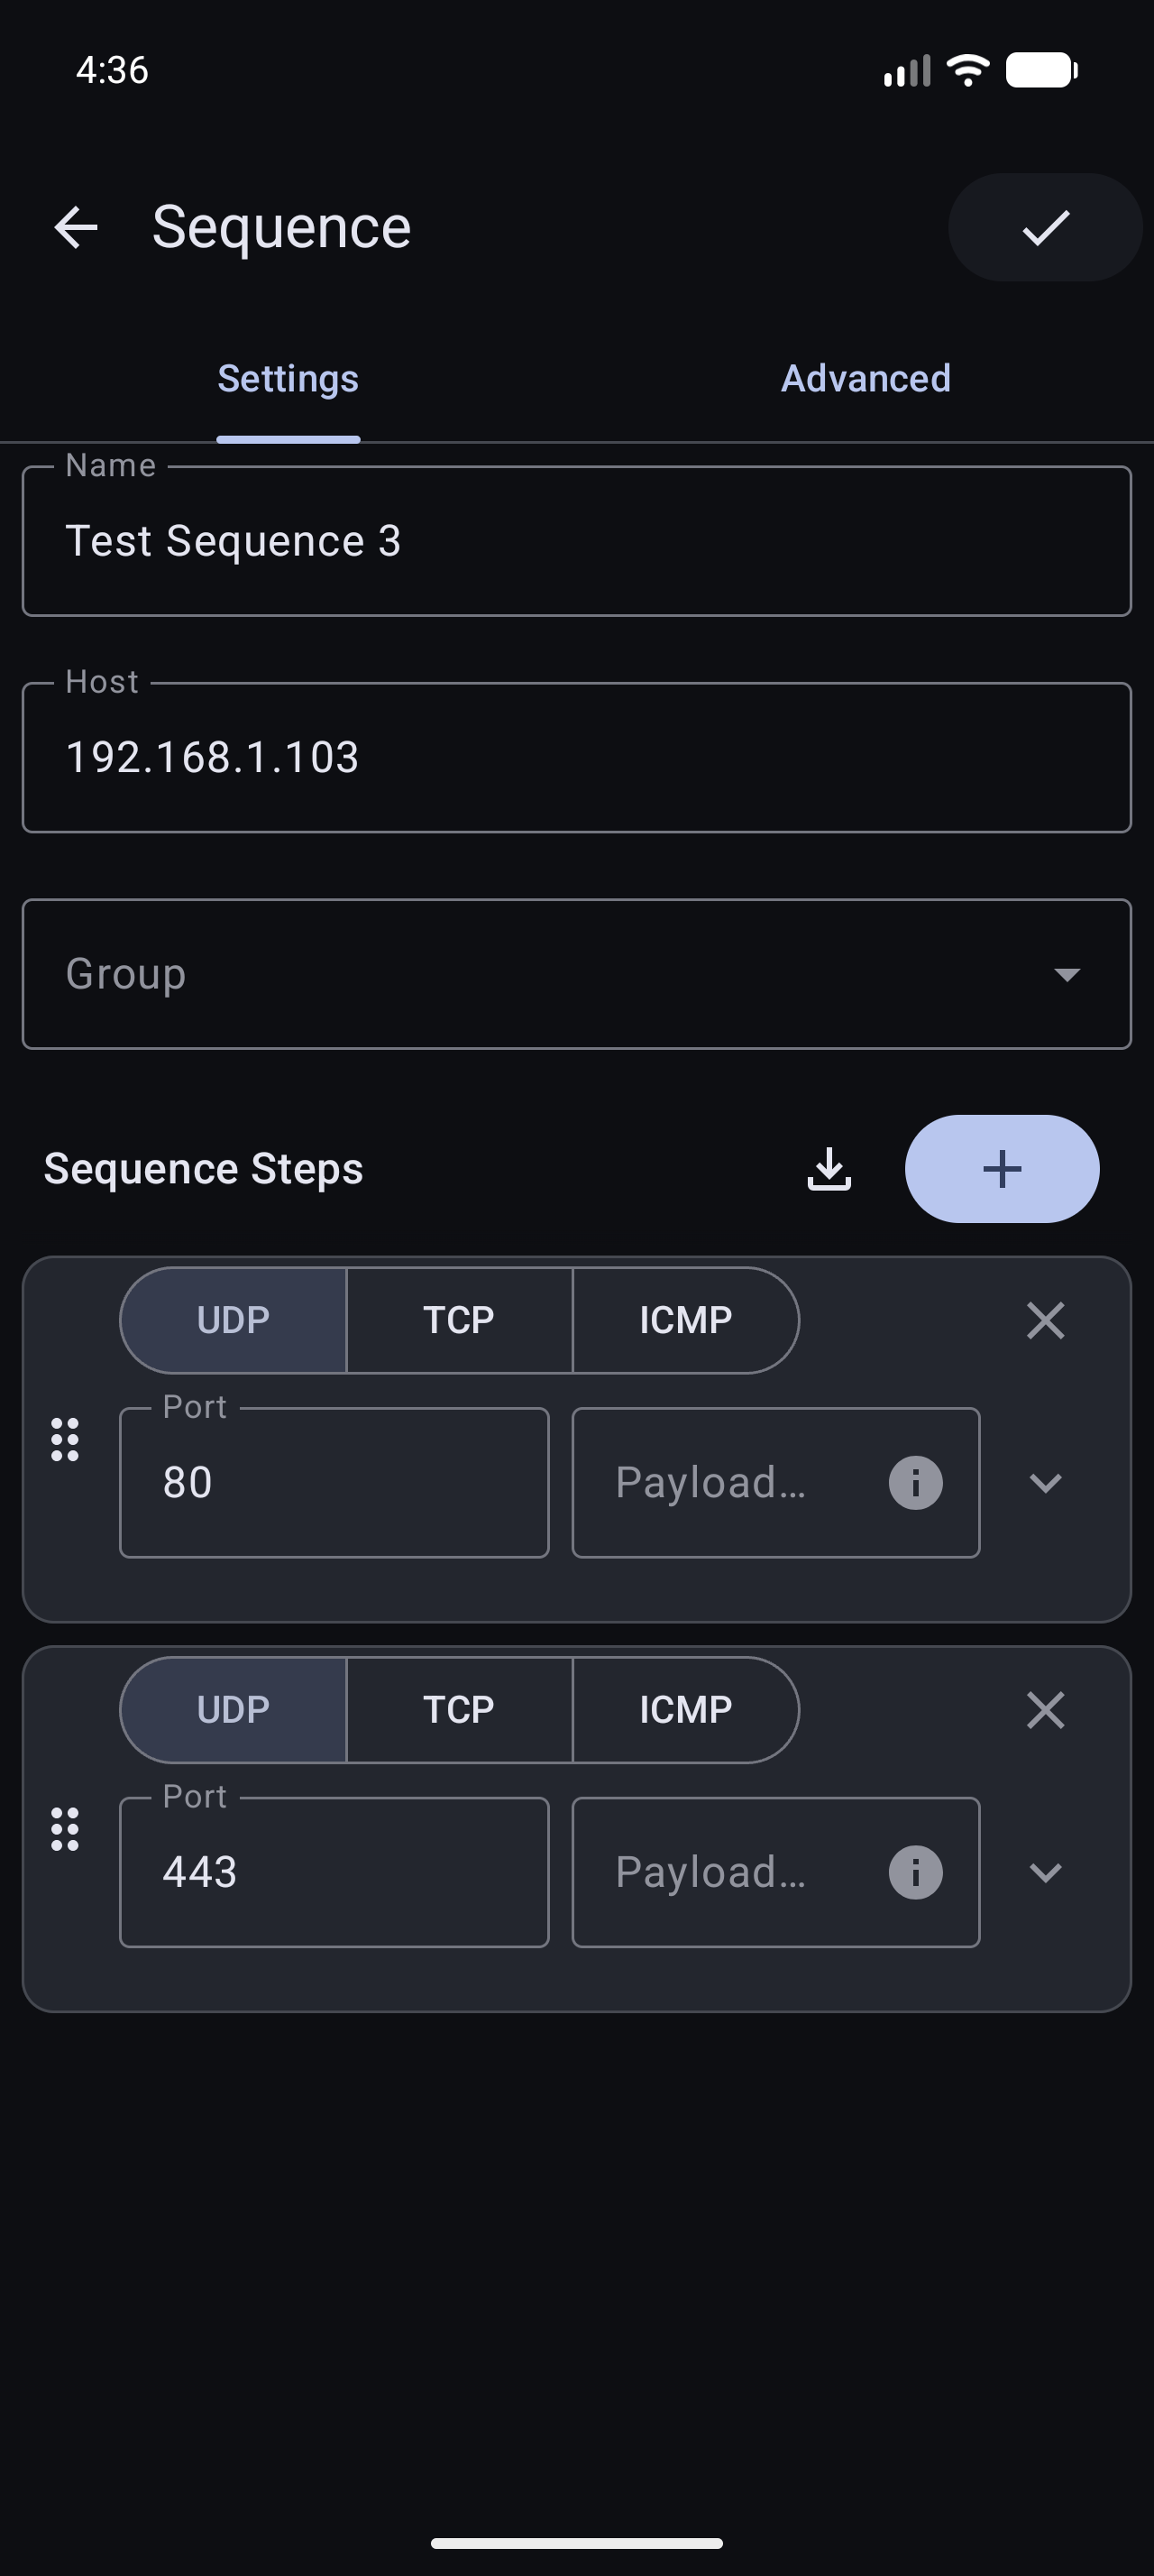Tap payload info icon for port 443
Screen dimensions: 1154x2576
click(915, 1872)
